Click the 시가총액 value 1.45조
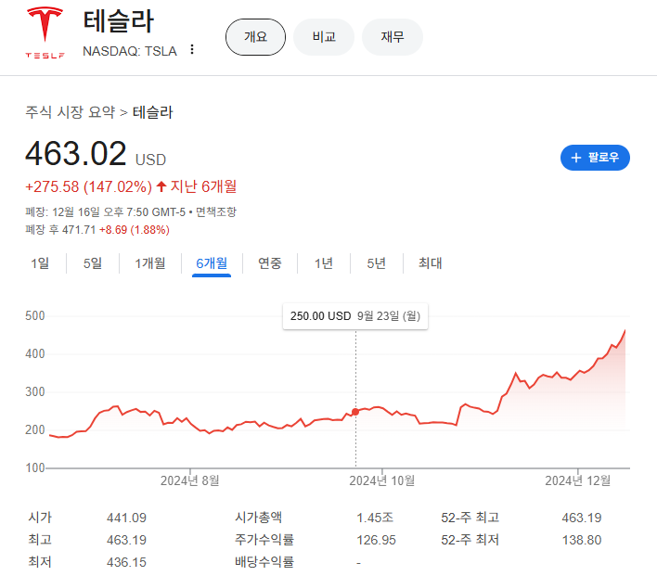This screenshot has height=576, width=657. 375,518
